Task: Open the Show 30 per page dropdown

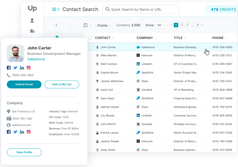Action: click(161, 25)
